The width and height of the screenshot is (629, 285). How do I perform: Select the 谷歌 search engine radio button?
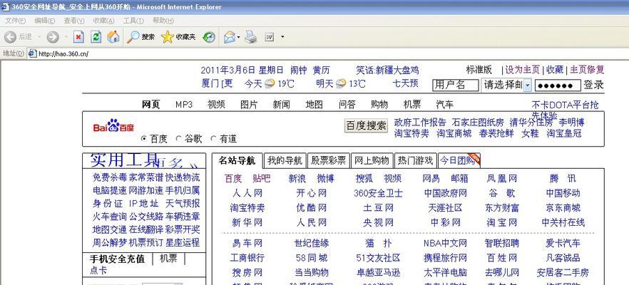[x=178, y=139]
